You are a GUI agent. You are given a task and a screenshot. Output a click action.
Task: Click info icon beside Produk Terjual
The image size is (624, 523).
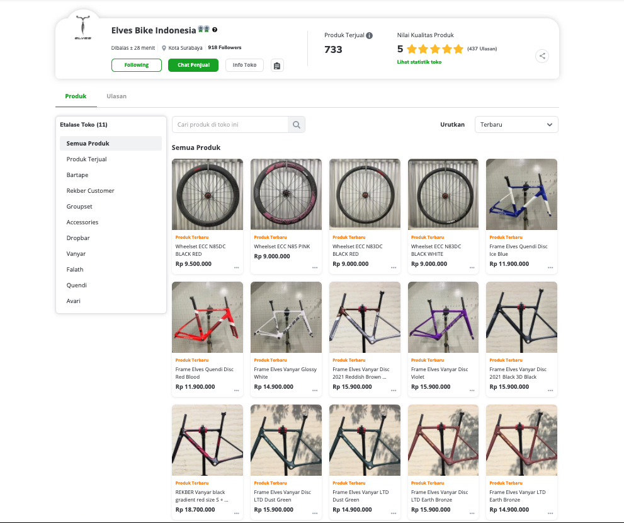pos(370,35)
